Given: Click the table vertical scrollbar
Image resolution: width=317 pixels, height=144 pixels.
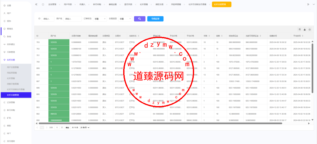Looking at the screenshot, I should pyautogui.click(x=313, y=68).
